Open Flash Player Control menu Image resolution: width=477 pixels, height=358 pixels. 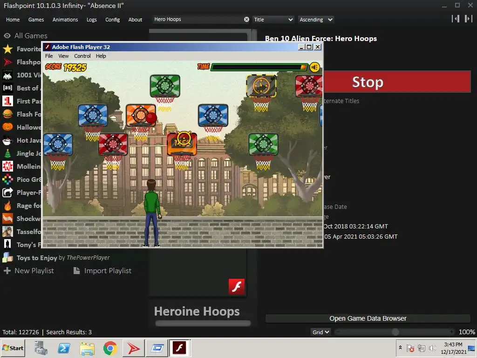(82, 56)
